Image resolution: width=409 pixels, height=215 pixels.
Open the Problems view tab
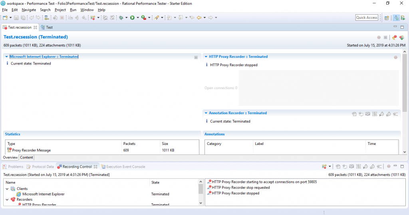tap(13, 167)
